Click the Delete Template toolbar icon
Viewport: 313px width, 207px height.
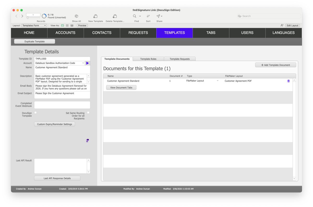tap(115, 16)
